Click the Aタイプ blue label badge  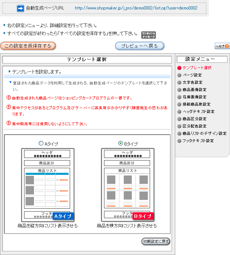[x=63, y=216]
